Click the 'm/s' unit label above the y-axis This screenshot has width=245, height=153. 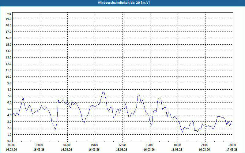(x=9, y=14)
